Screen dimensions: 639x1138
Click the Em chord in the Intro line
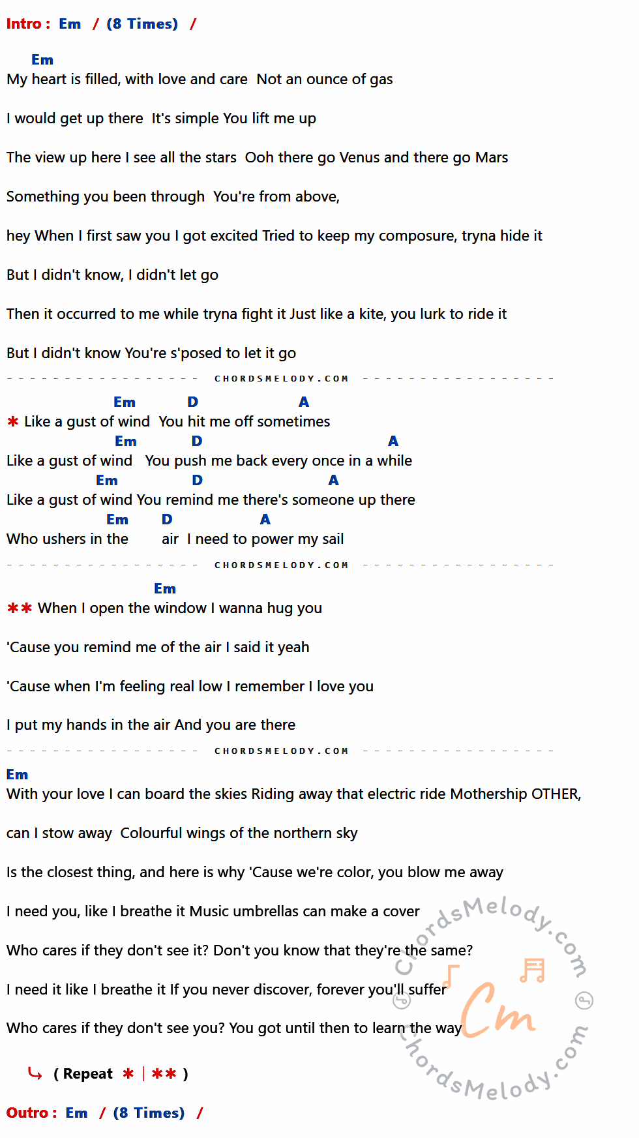tap(70, 24)
